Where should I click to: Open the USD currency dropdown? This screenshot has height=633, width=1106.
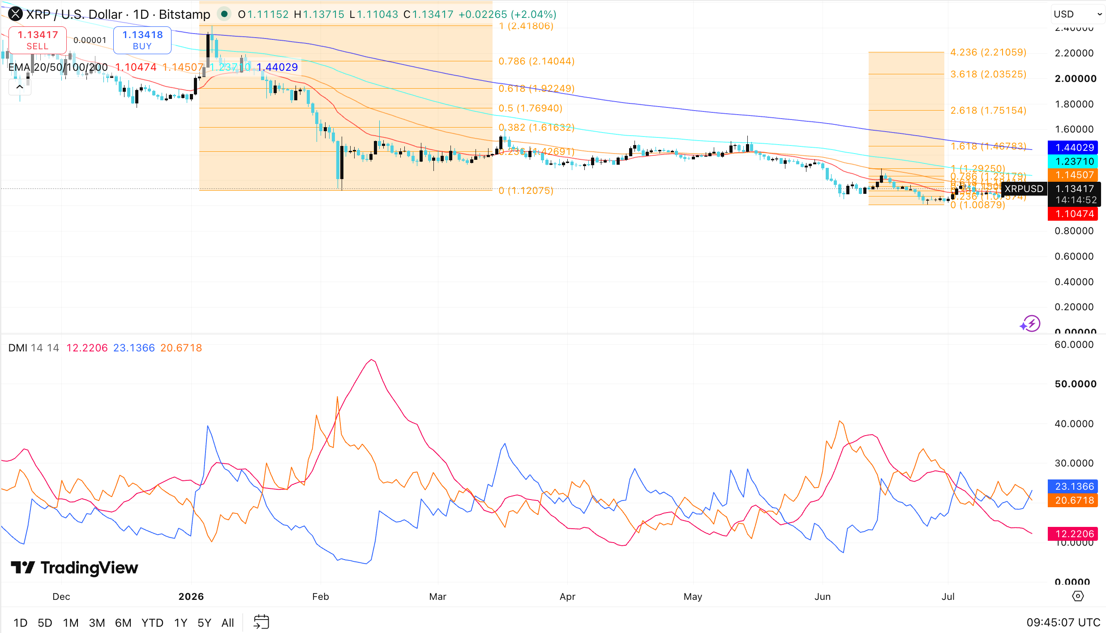point(1077,14)
